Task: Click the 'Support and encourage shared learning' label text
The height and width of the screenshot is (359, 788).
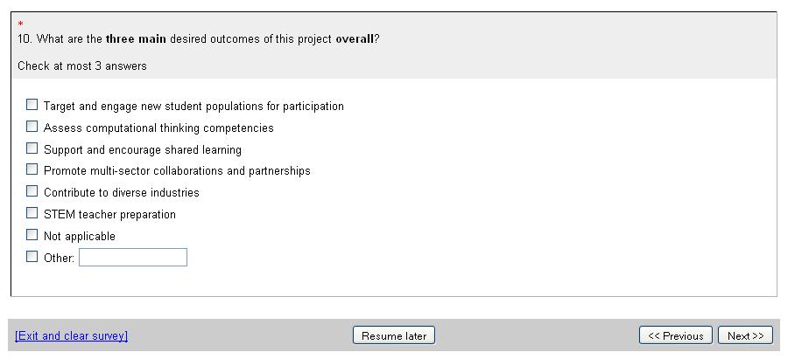Action: (143, 150)
